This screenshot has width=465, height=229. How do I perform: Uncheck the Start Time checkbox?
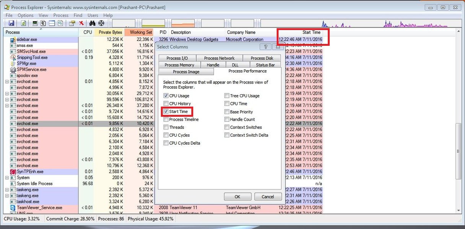pyautogui.click(x=166, y=112)
